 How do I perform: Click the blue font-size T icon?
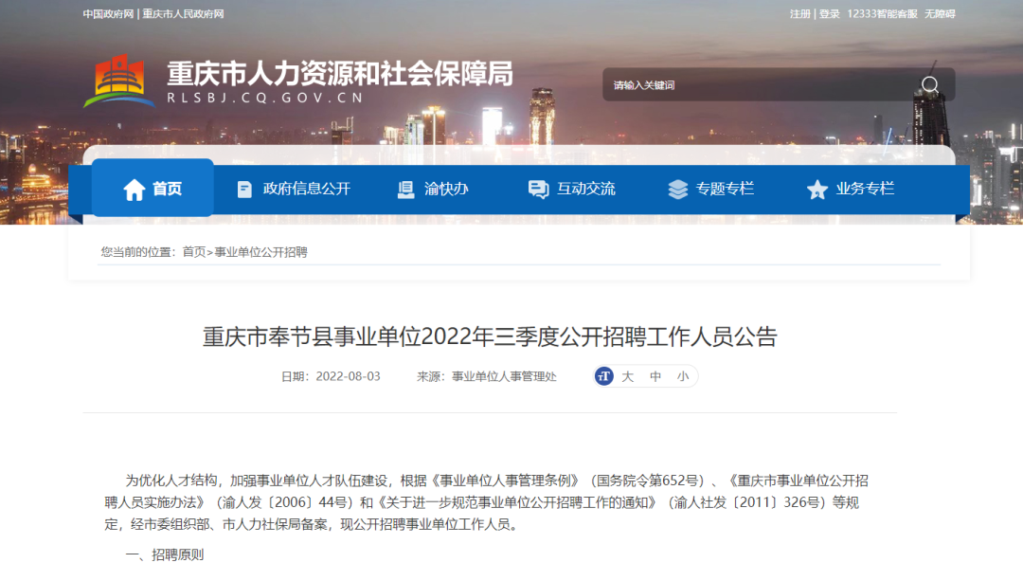[x=604, y=376]
